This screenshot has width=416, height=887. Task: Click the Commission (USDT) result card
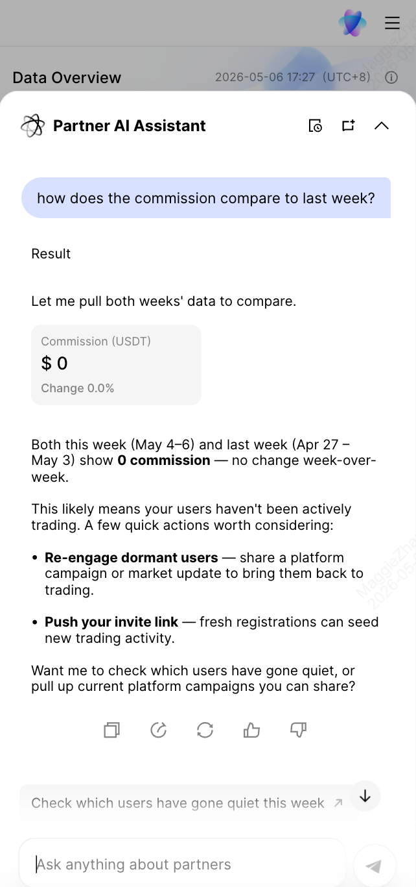point(116,365)
